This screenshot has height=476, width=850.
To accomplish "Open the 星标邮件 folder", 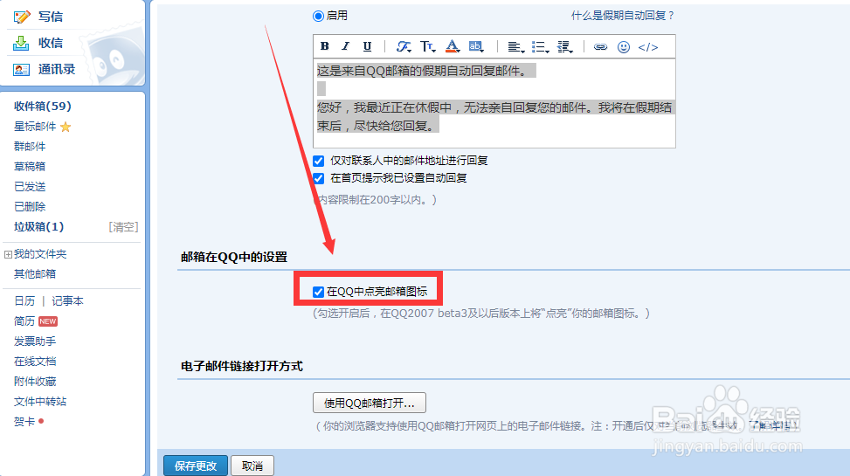I will point(35,127).
